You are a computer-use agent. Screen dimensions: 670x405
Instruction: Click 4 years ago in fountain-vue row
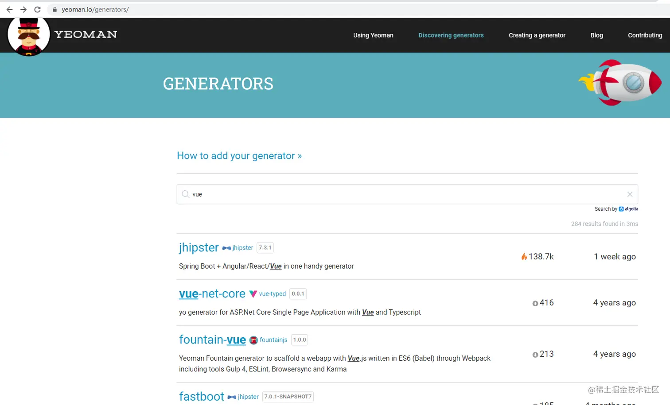point(614,354)
